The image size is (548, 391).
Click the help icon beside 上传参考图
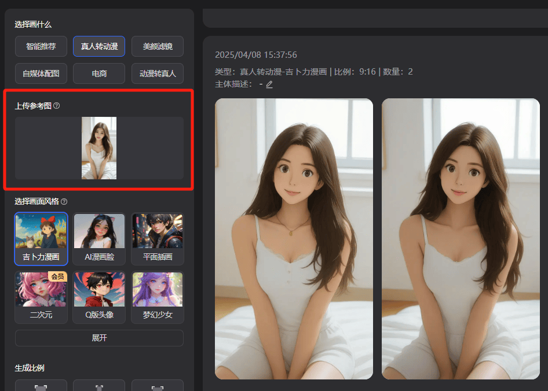56,106
